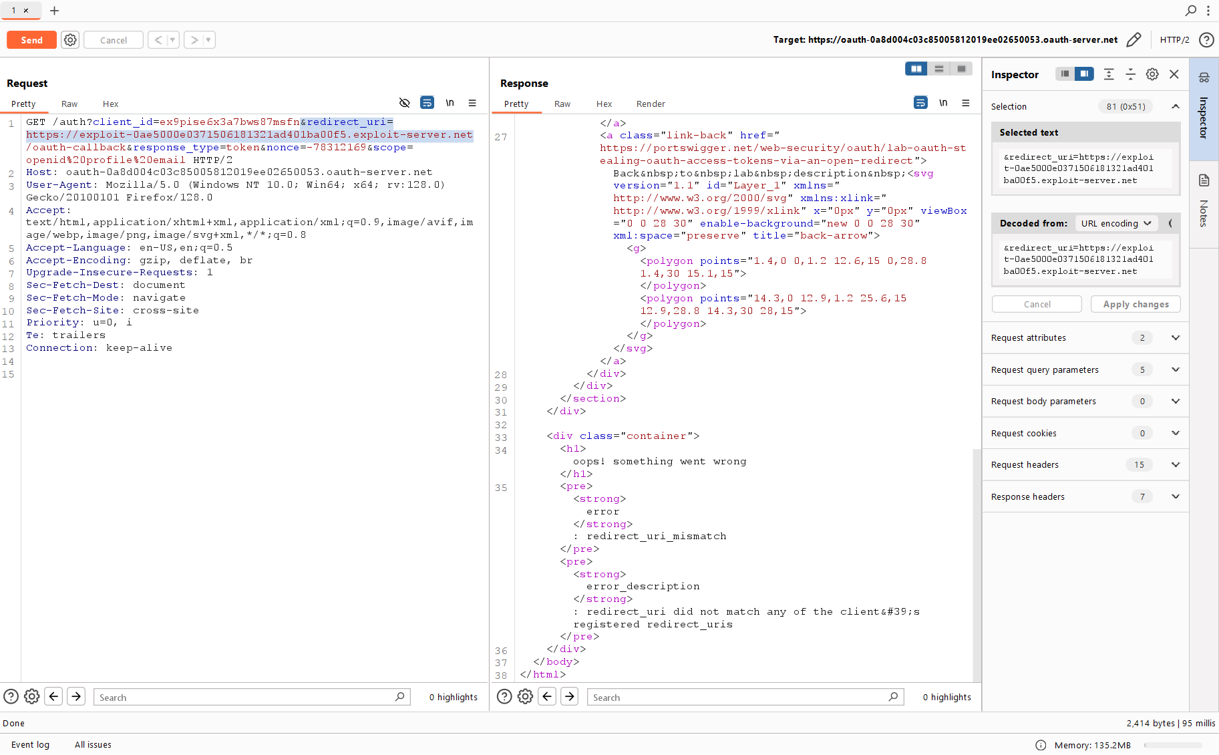Go to next request in history

[x=194, y=40]
